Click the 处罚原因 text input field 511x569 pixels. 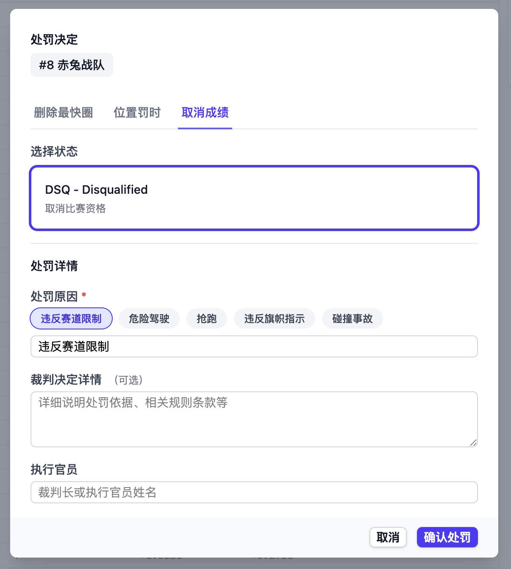click(254, 346)
